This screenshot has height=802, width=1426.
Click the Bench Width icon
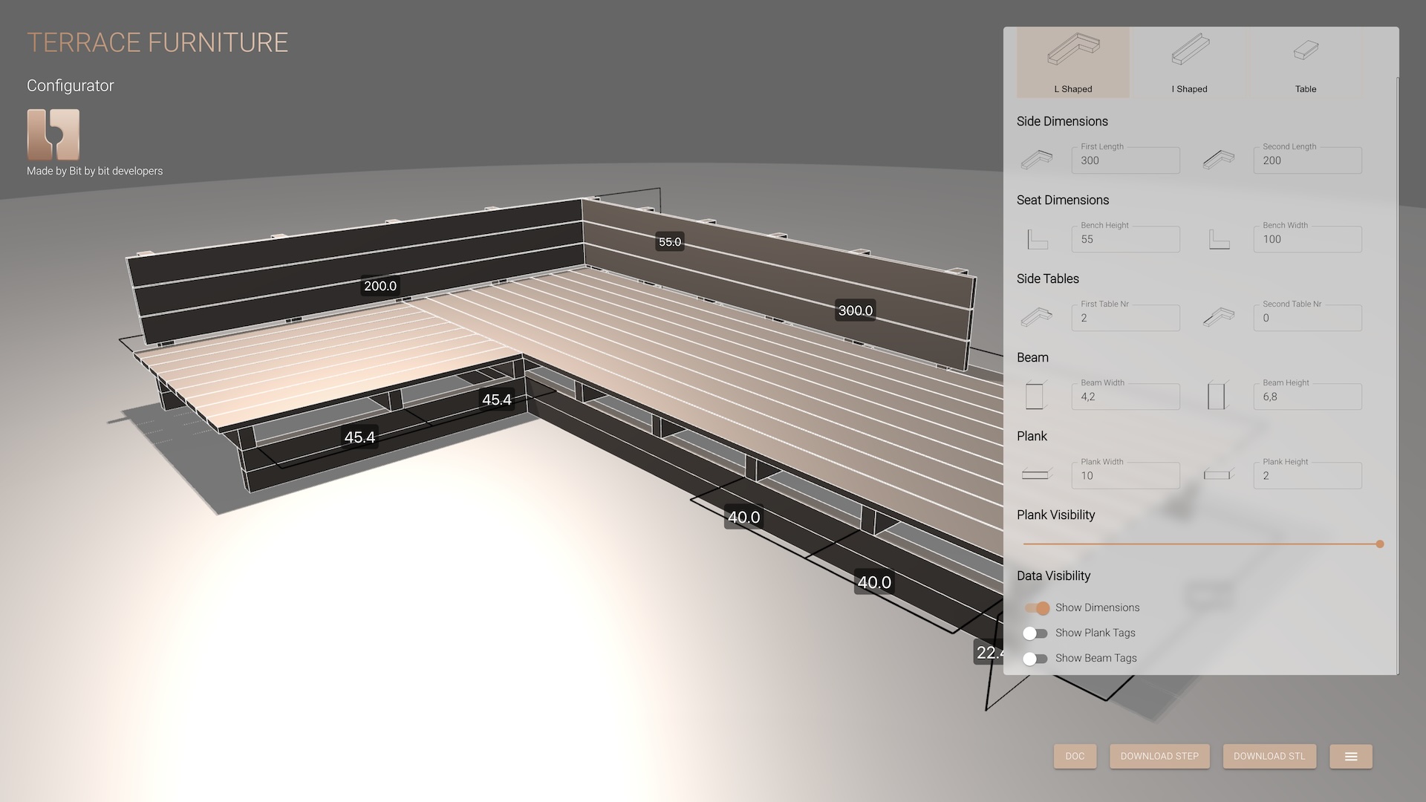click(1219, 239)
